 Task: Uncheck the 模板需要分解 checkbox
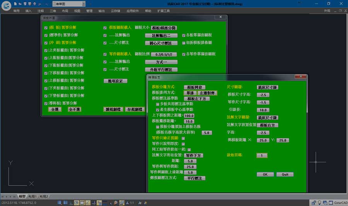pyautogui.click(x=46, y=28)
